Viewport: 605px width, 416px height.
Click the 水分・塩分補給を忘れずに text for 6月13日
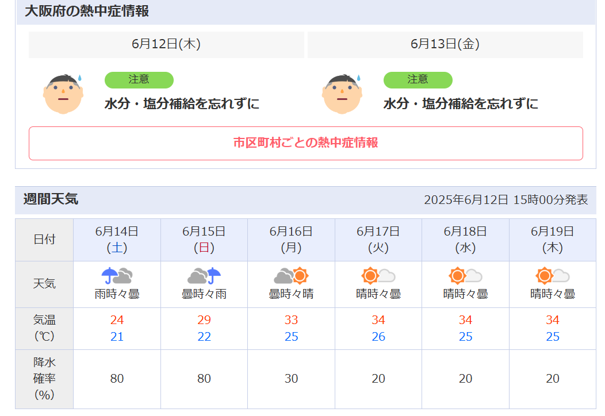click(461, 103)
